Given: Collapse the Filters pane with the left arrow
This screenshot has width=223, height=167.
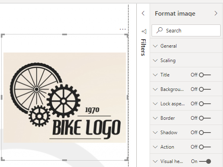Looking at the screenshot, I should click(143, 13).
